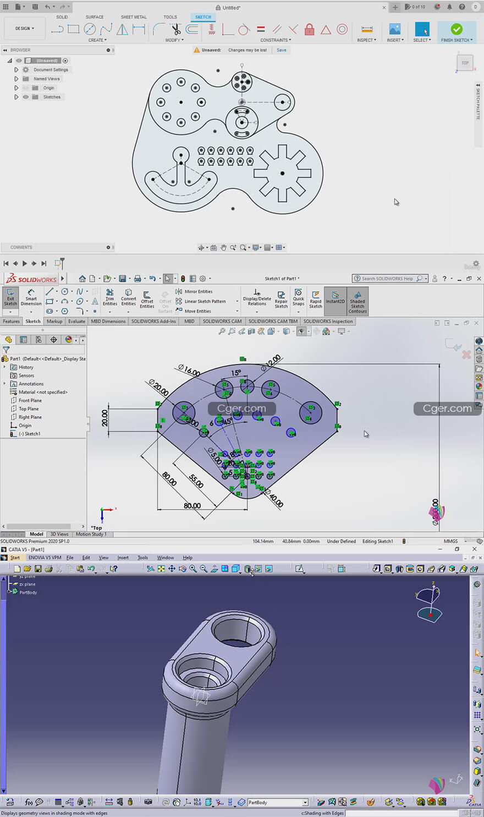Click Exit Sketch in SolidWorks
Image resolution: width=484 pixels, height=817 pixels.
tap(10, 297)
